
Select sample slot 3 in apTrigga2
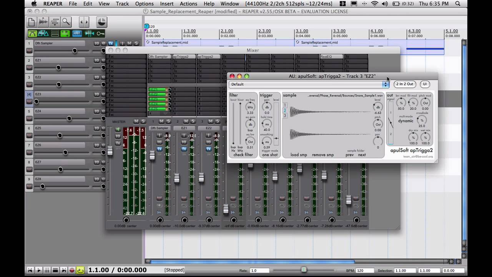[x=285, y=115]
